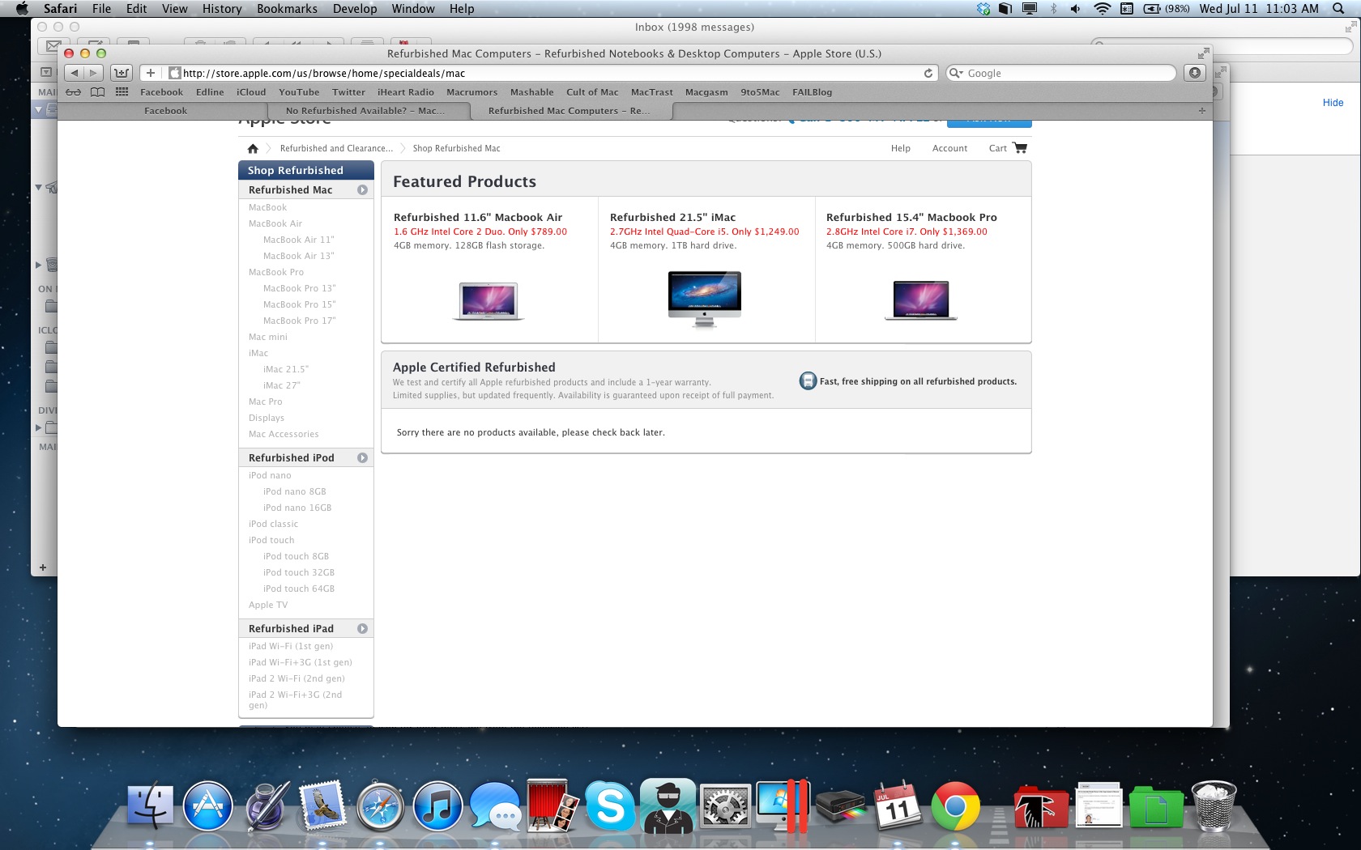This screenshot has height=850, width=1361.
Task: Open Finder from the Dock
Action: pyautogui.click(x=151, y=807)
